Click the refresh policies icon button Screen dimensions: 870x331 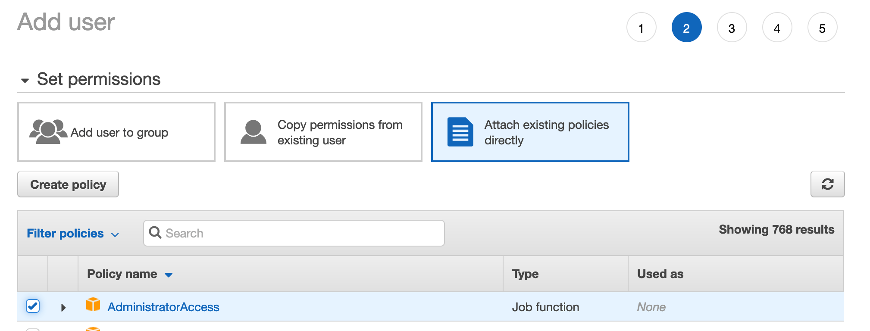tap(827, 184)
